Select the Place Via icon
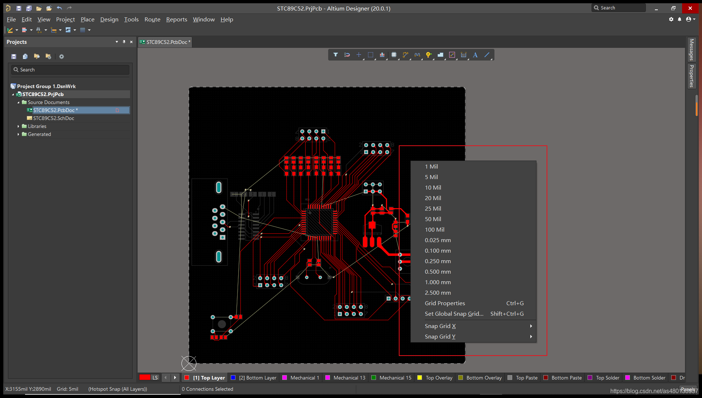 429,55
